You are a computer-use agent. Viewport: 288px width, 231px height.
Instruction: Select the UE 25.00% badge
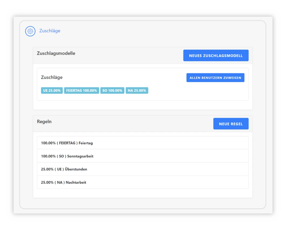52,91
